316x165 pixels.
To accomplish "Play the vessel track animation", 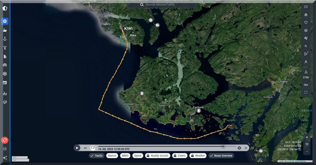I will point(77,148).
